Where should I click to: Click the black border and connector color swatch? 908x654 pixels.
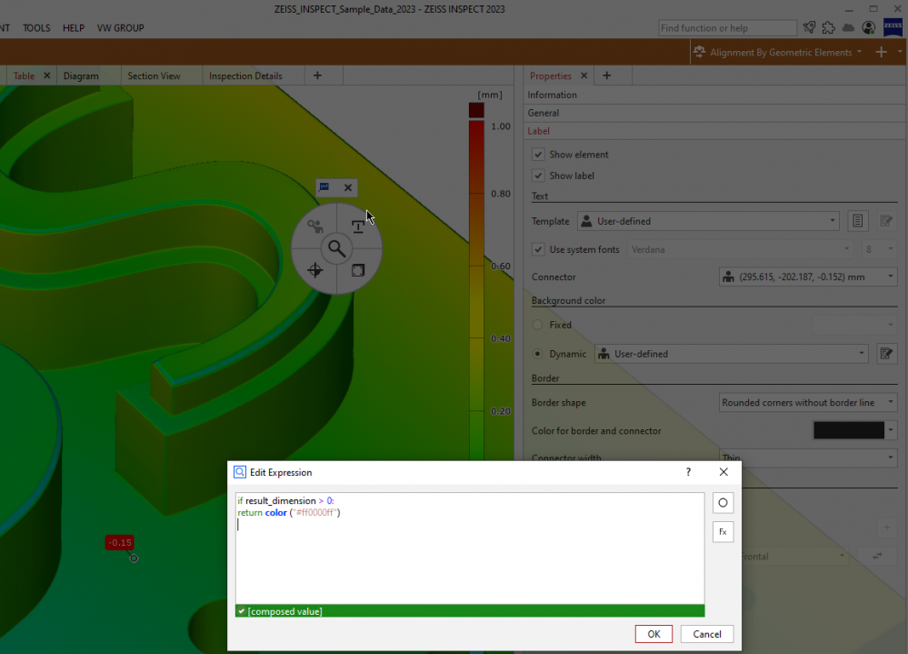(848, 431)
